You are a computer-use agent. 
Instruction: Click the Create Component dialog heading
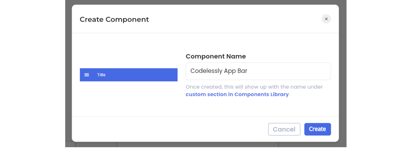(114, 19)
